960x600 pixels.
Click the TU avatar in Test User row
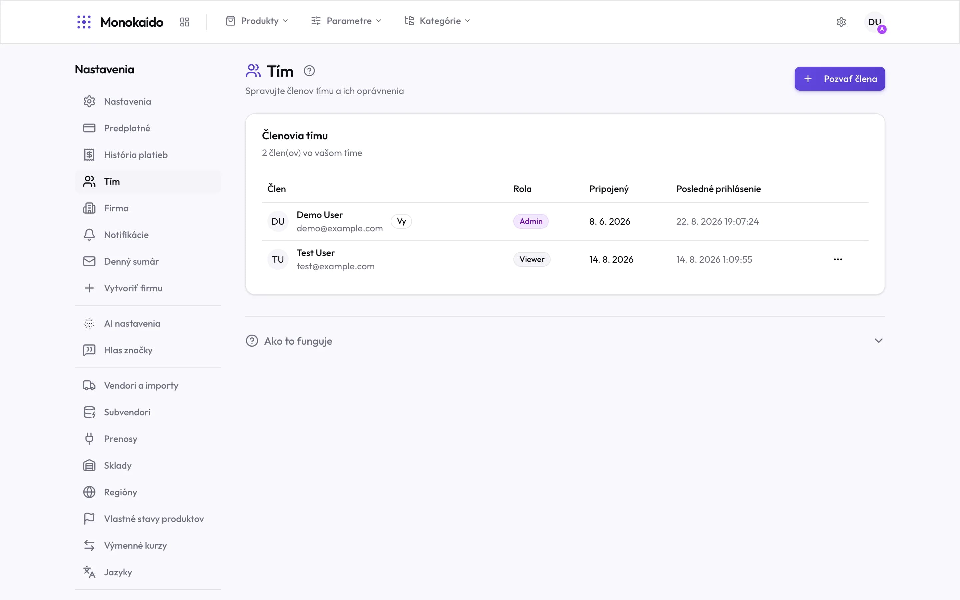pyautogui.click(x=278, y=260)
